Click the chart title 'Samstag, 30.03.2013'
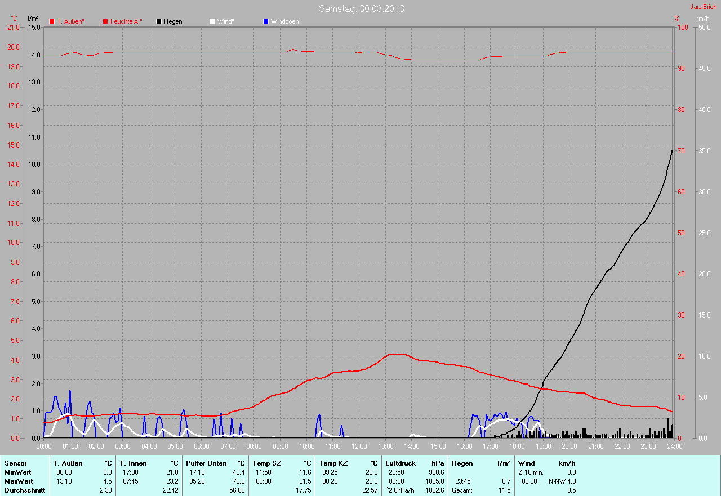The height and width of the screenshot is (496, 721). (x=362, y=8)
